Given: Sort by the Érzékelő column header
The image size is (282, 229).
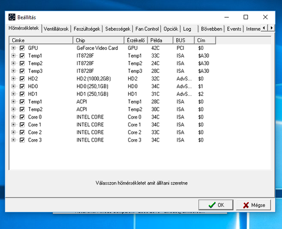Looking at the screenshot, I should pyautogui.click(x=136, y=41).
